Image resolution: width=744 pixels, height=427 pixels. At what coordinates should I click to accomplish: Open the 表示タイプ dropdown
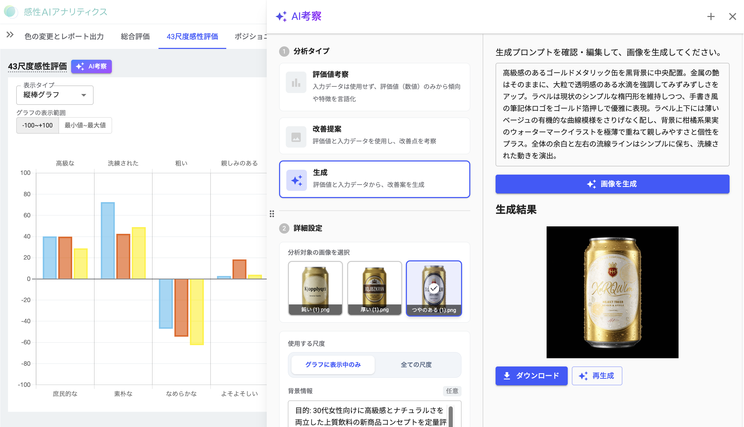55,95
